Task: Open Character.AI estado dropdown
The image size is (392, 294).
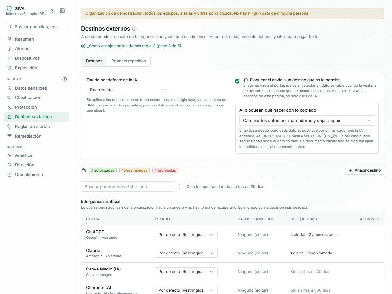Action: click(x=186, y=290)
